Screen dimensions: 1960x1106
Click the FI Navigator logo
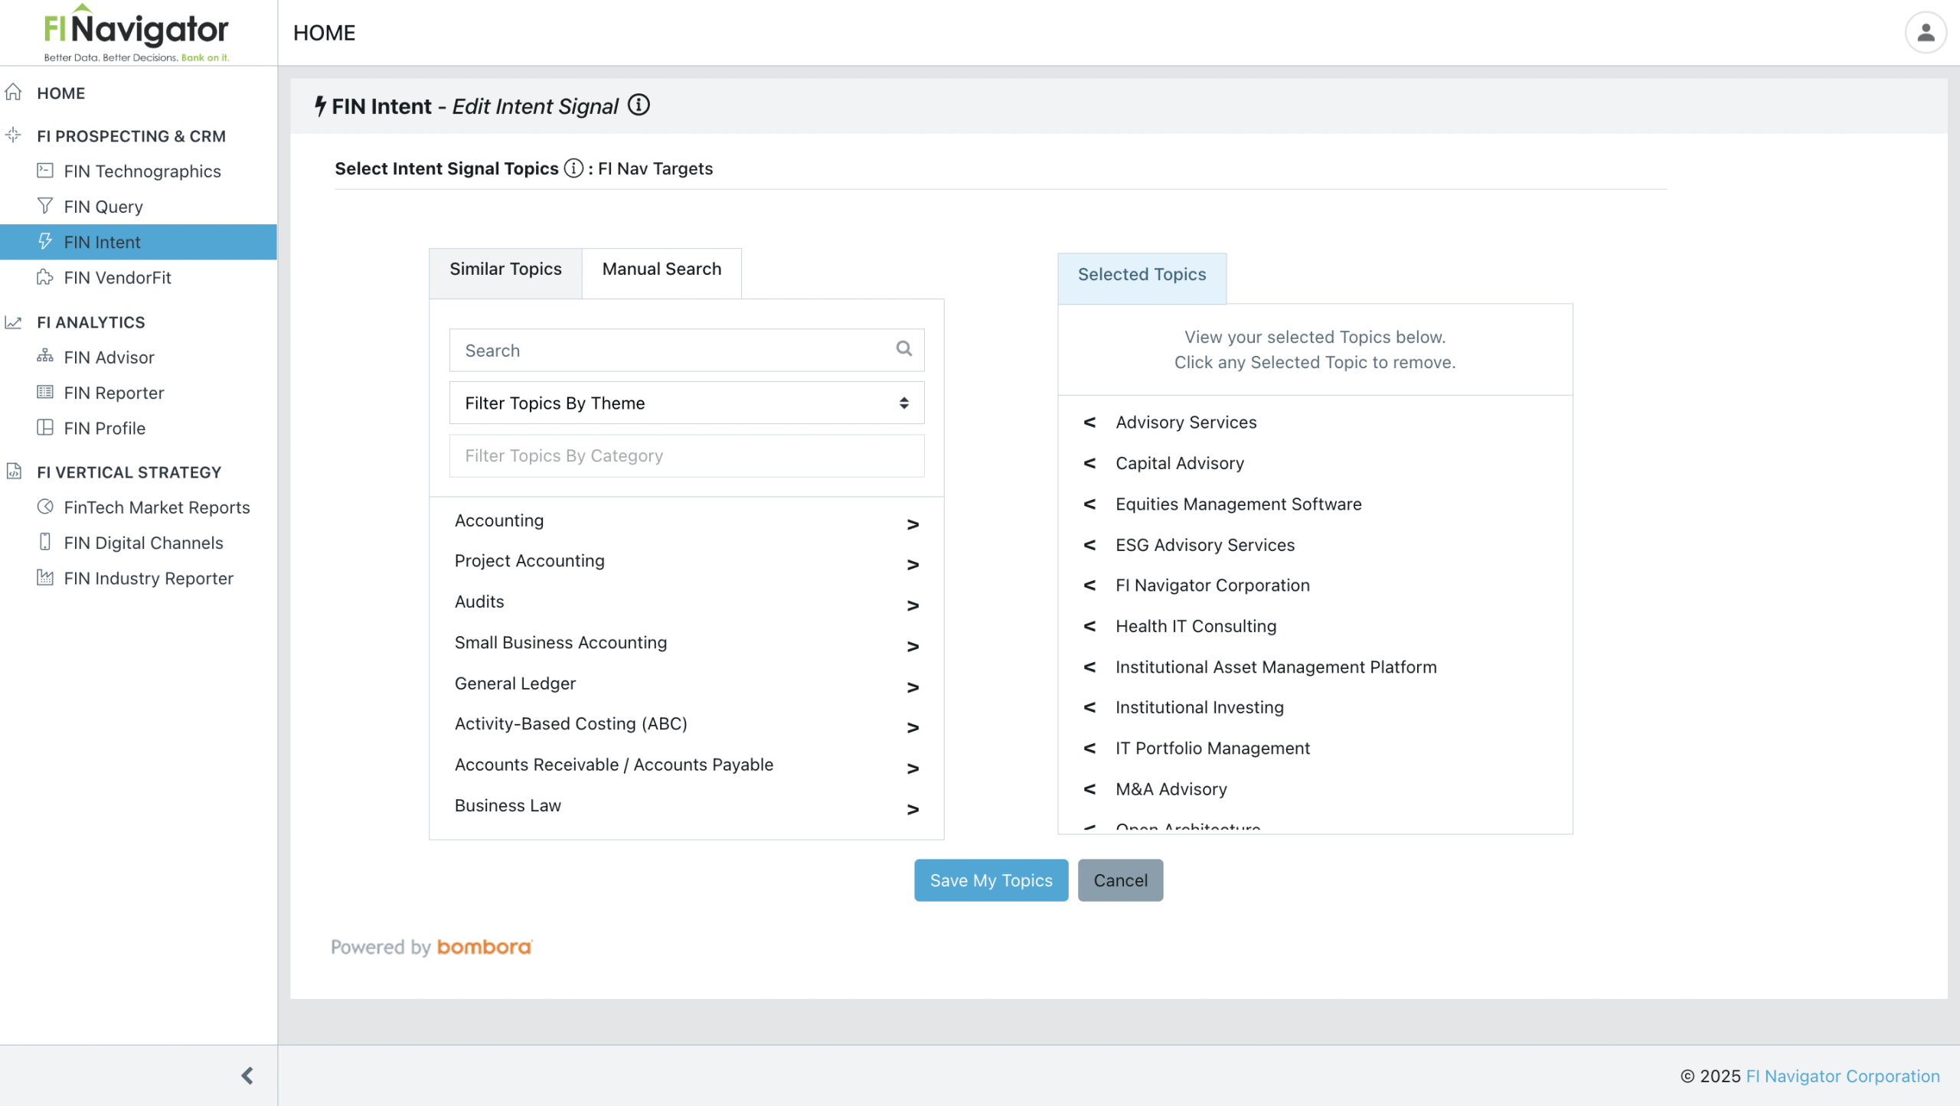[x=136, y=32]
